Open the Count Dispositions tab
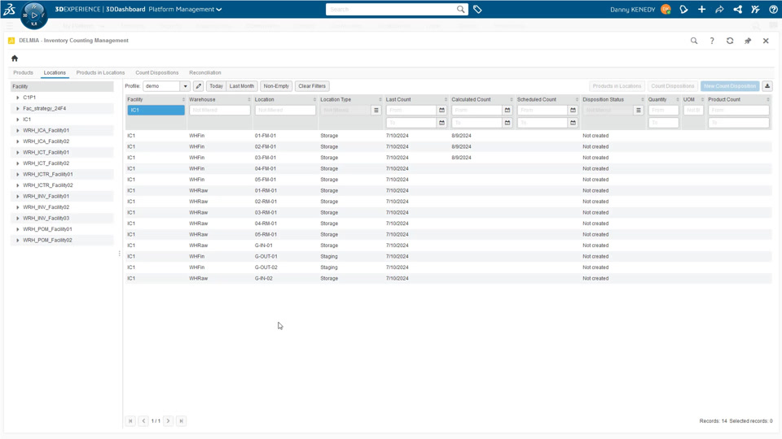 (x=156, y=72)
